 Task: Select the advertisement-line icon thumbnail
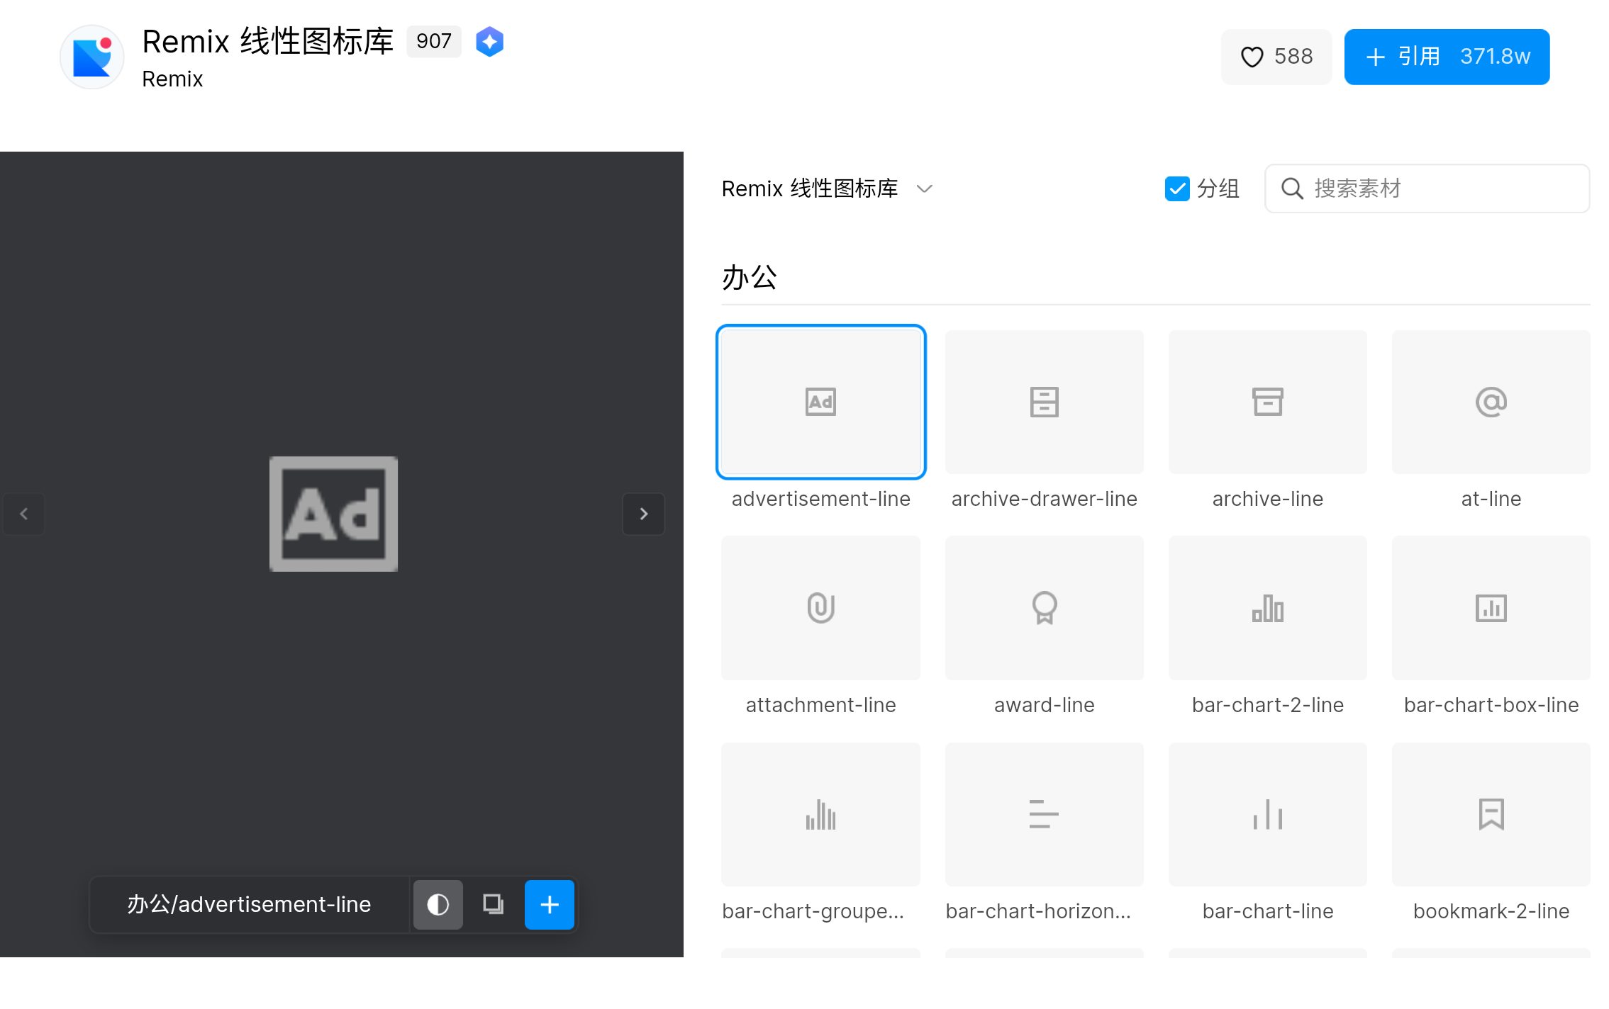[820, 402]
